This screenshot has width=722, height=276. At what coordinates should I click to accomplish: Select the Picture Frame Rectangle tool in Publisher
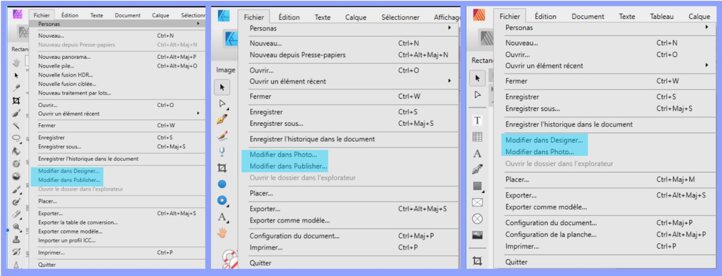(x=477, y=202)
